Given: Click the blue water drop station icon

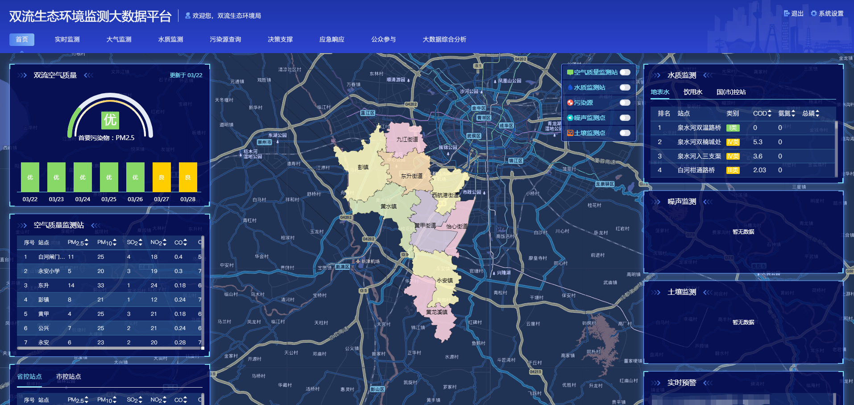Looking at the screenshot, I should coord(570,87).
